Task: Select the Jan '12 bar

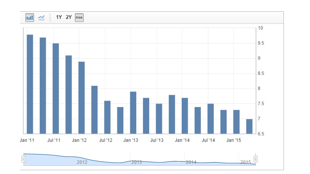Action: click(x=81, y=98)
